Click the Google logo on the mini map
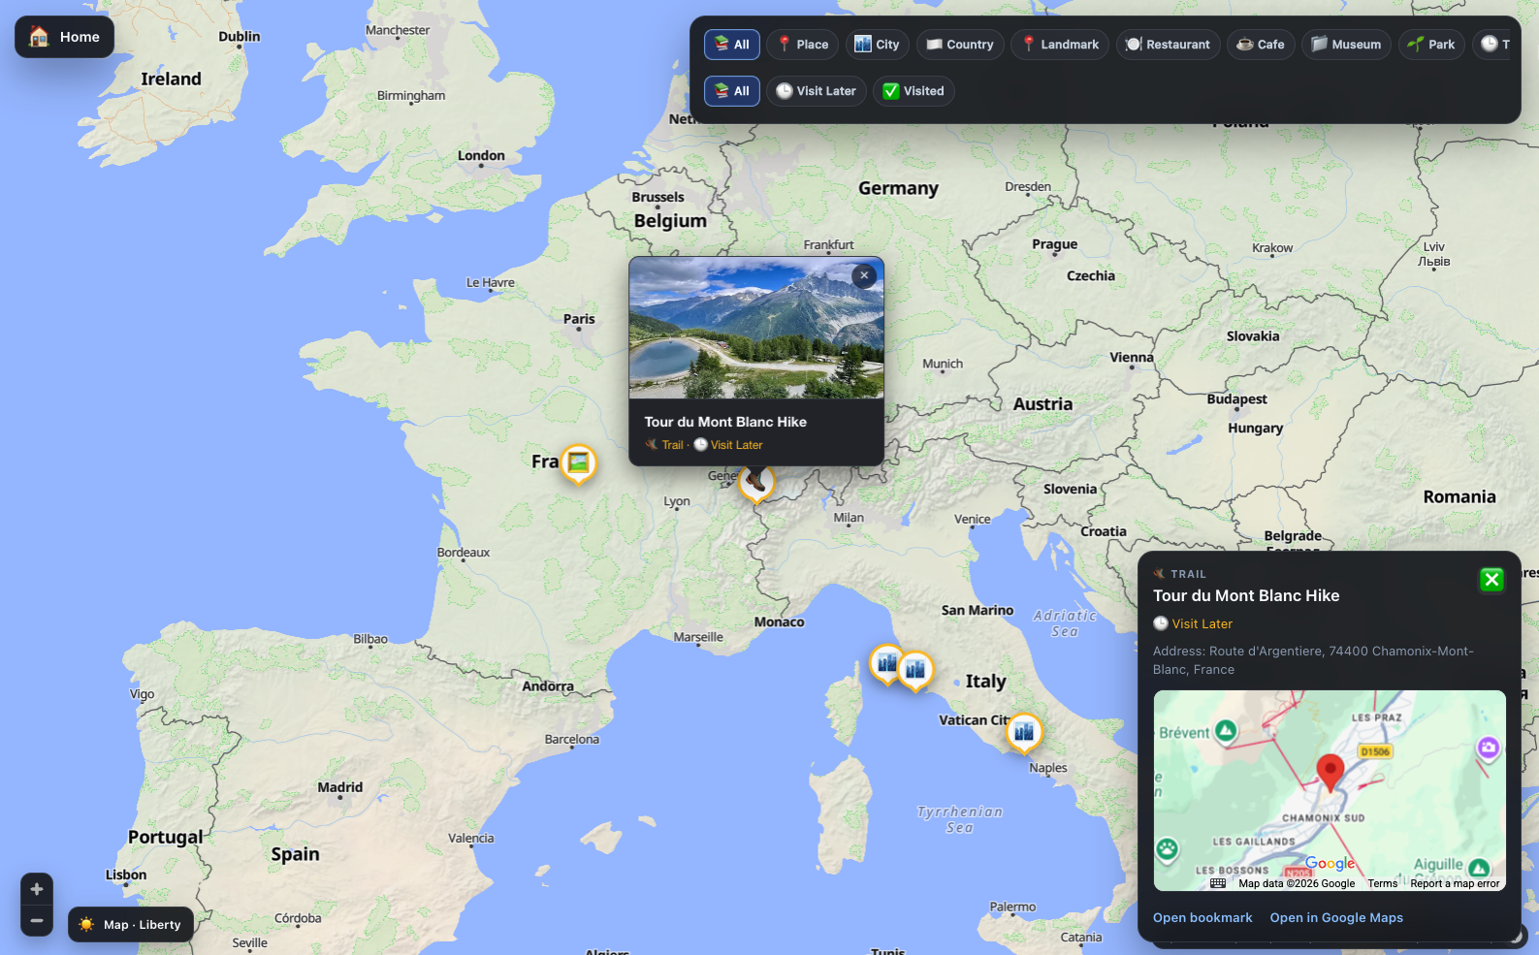This screenshot has height=955, width=1539. (1330, 863)
